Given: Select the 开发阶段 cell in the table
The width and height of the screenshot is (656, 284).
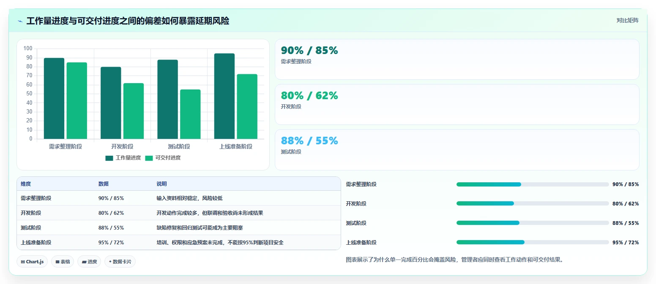Looking at the screenshot, I should (31, 213).
